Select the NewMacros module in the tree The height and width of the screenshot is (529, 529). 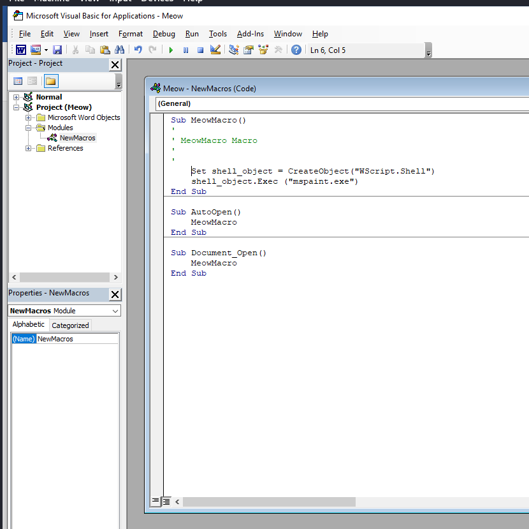[x=77, y=138]
